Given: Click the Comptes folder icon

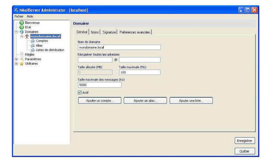Looking at the screenshot, I should point(33,41).
